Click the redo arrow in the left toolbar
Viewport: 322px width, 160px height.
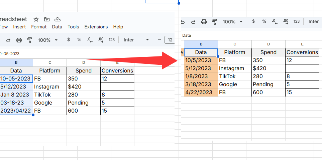coord(8,40)
